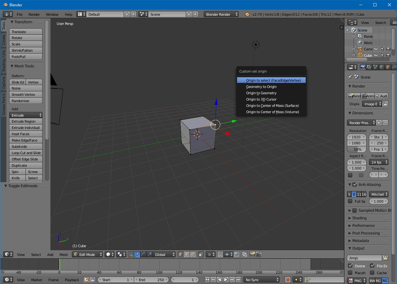This screenshot has height=284, width=397.
Task: Select the World properties tab icon
Action: pos(382,67)
